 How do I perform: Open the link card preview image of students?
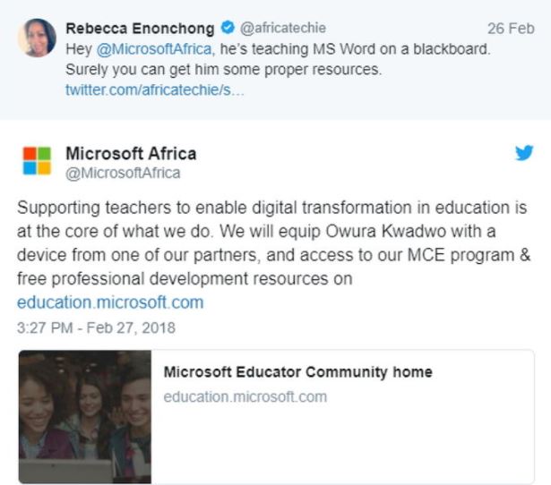[85, 417]
